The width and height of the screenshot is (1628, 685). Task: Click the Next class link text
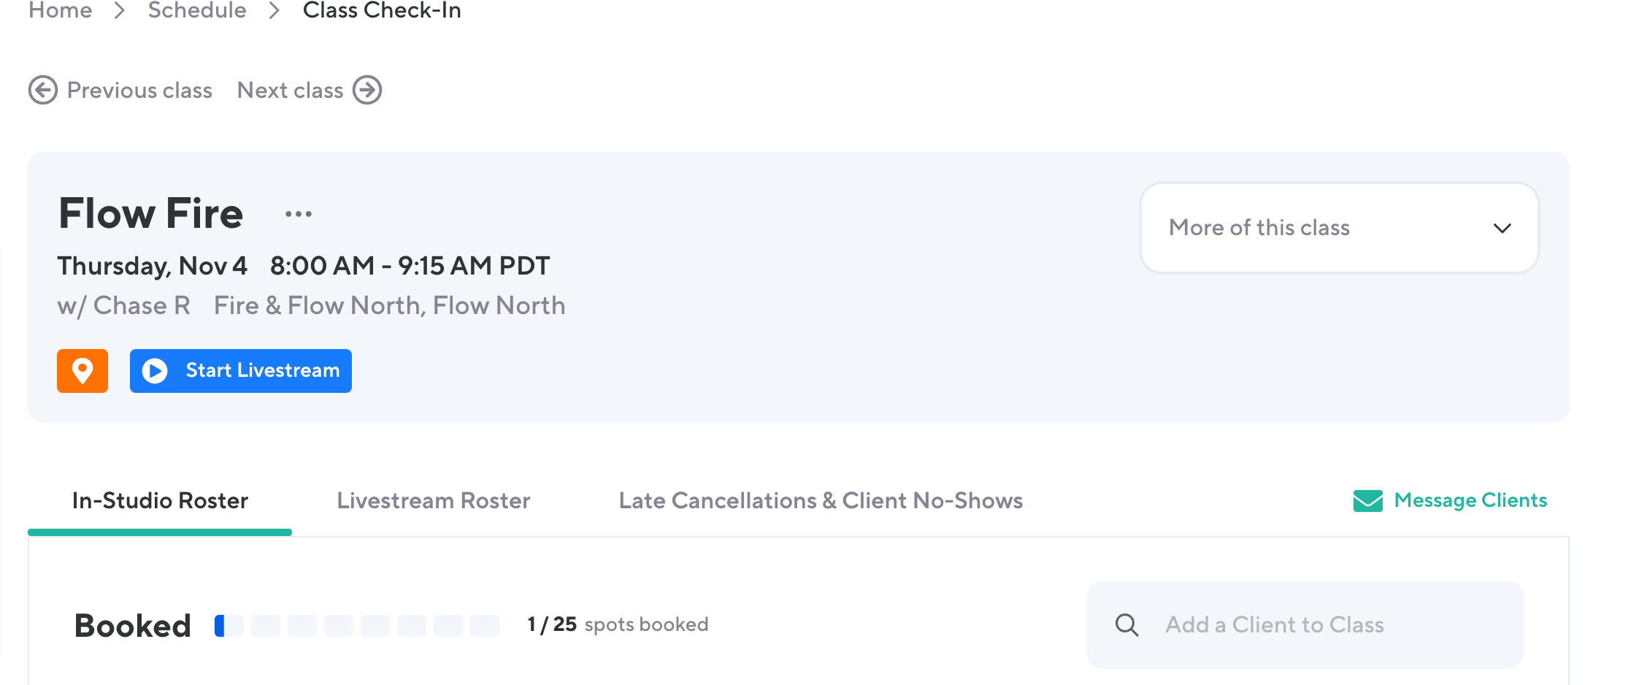290,91
